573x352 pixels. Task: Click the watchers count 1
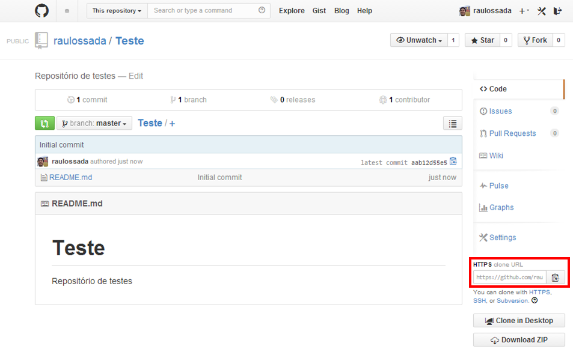coord(453,40)
